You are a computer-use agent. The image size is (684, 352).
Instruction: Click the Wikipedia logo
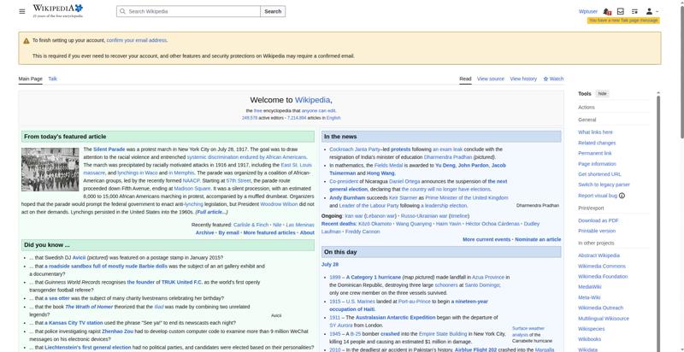(57, 11)
